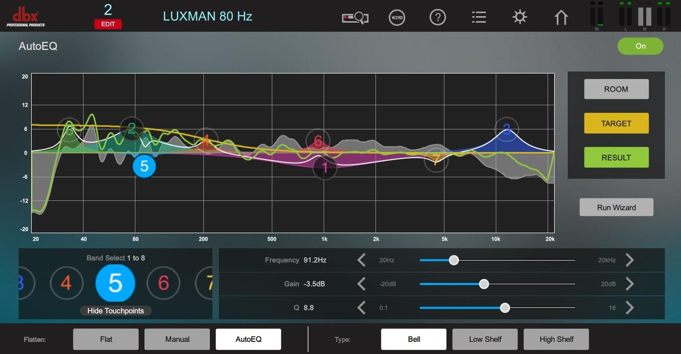Choose Low Shelf filter type
The height and width of the screenshot is (354, 681).
485,339
